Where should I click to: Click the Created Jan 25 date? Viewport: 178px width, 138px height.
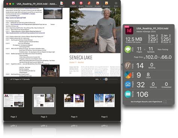coord(153,39)
